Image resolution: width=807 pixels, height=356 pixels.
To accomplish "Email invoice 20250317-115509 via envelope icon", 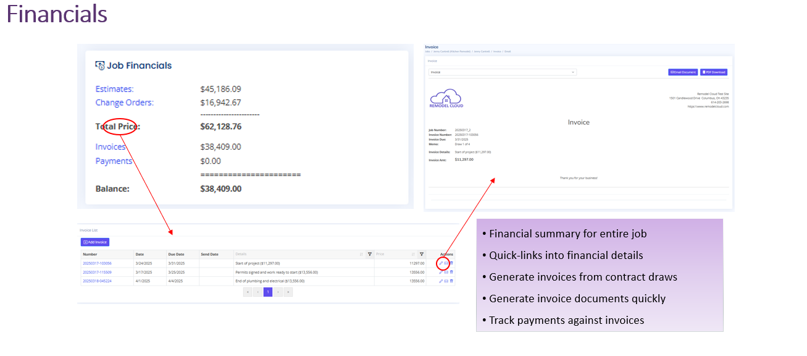I will pyautogui.click(x=446, y=272).
